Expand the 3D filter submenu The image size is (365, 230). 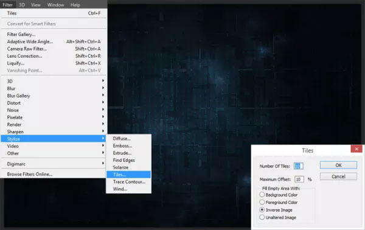[x=54, y=82]
